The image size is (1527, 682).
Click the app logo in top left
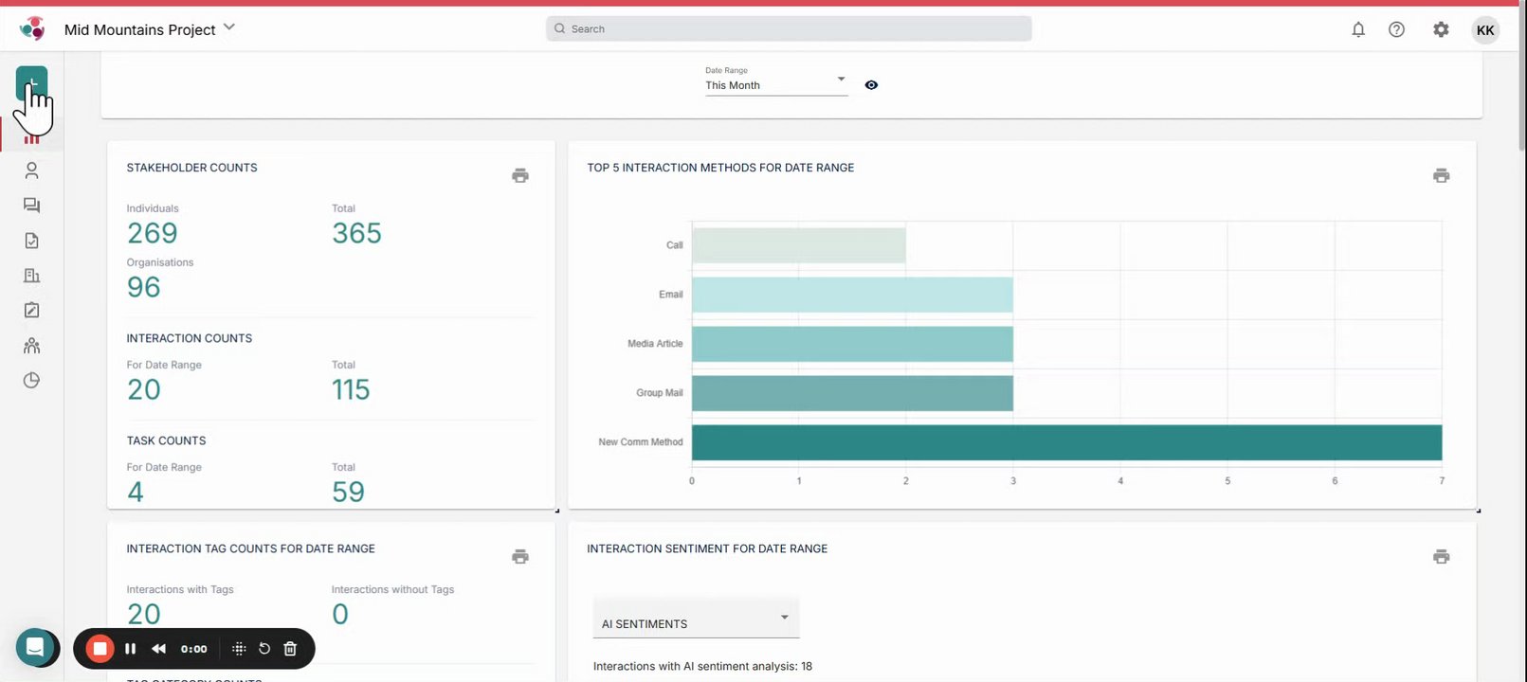(x=32, y=29)
